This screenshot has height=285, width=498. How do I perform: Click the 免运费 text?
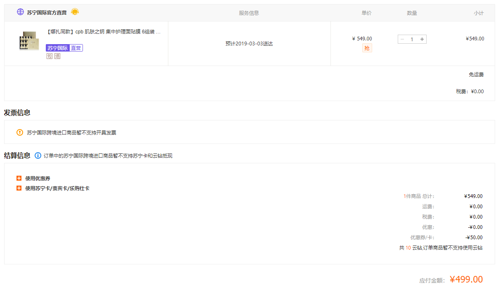pyautogui.click(x=476, y=75)
